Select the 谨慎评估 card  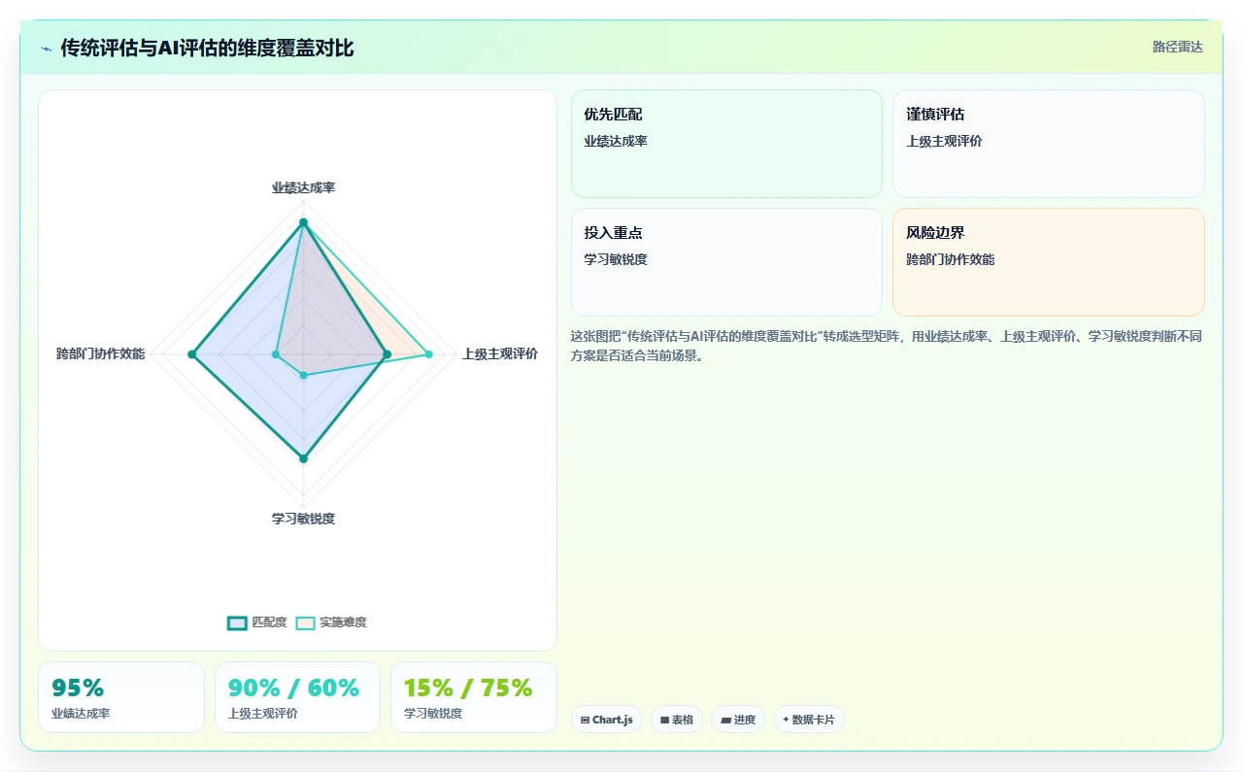(x=1048, y=144)
